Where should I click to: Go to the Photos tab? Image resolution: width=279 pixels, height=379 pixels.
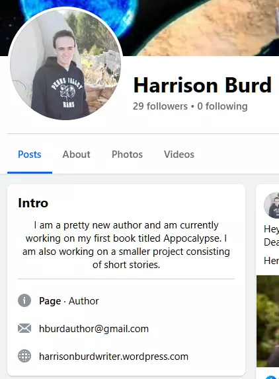pyautogui.click(x=127, y=155)
